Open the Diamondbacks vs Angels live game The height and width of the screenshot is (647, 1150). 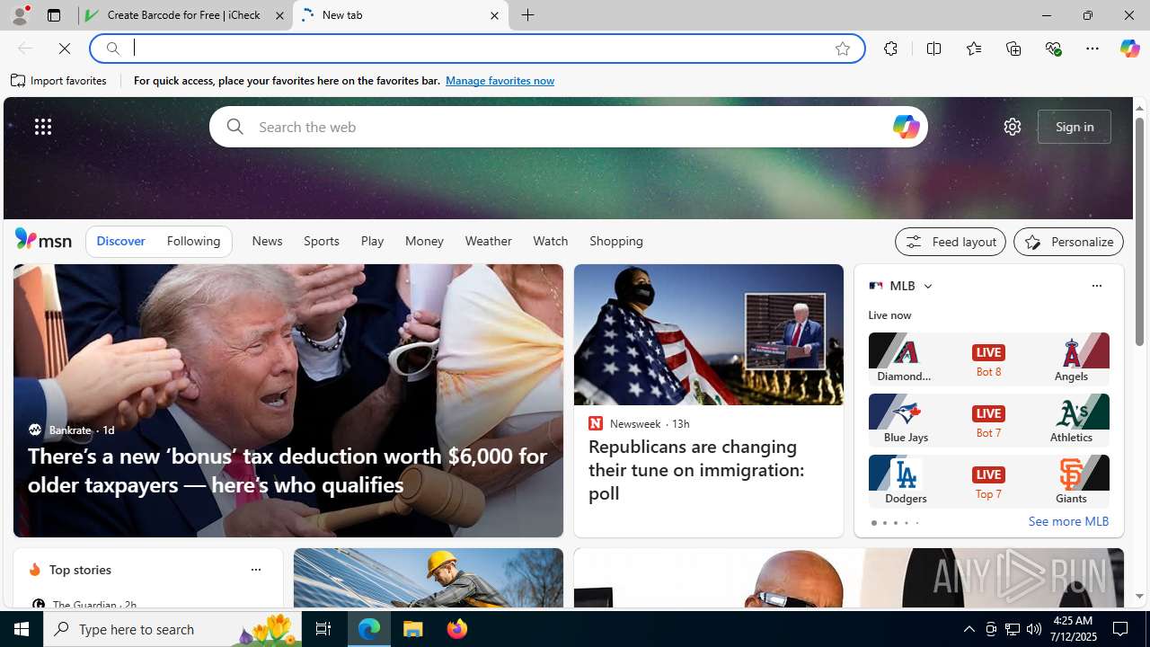[988, 359]
